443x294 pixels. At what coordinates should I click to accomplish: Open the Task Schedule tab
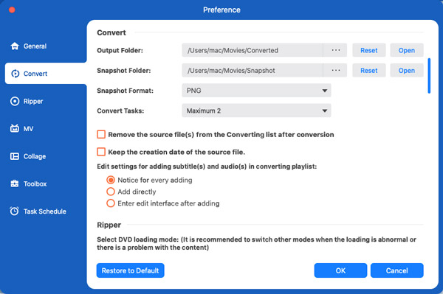click(x=44, y=211)
